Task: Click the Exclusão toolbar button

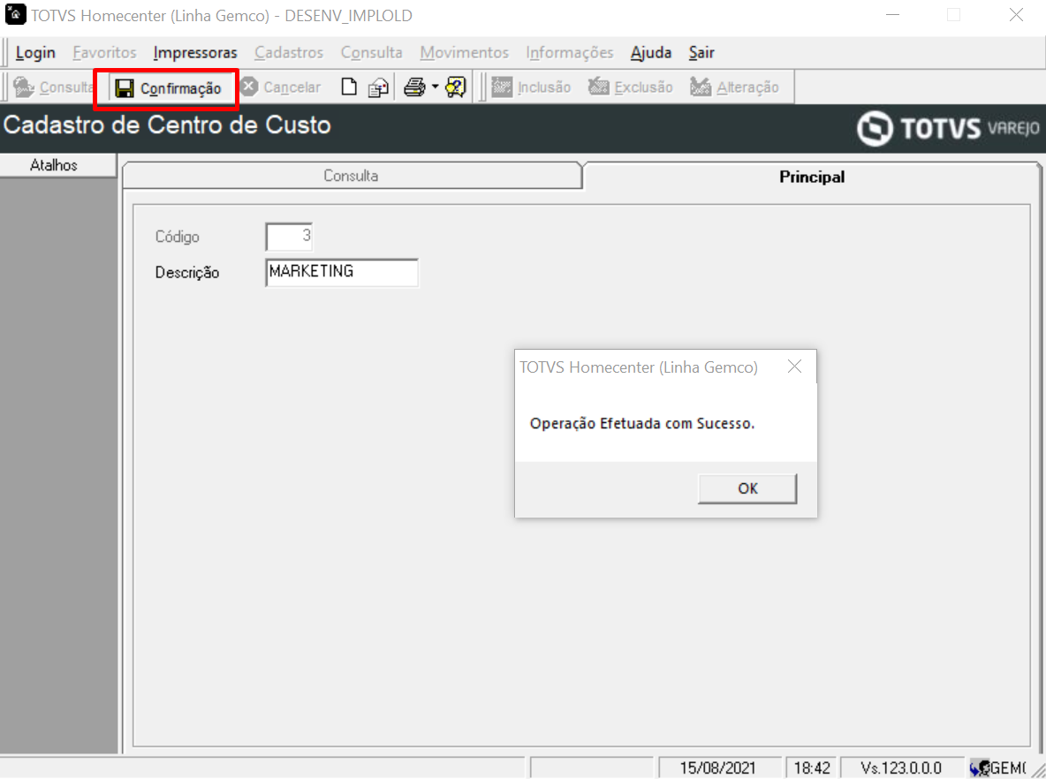Action: 631,87
